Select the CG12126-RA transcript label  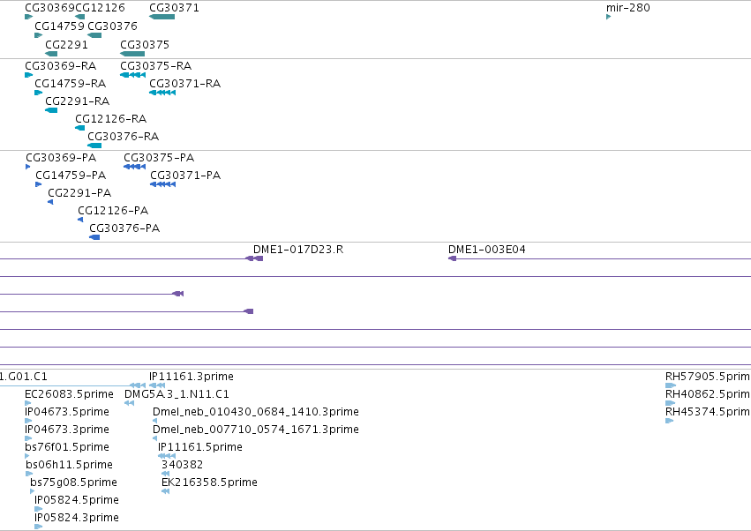(110, 119)
